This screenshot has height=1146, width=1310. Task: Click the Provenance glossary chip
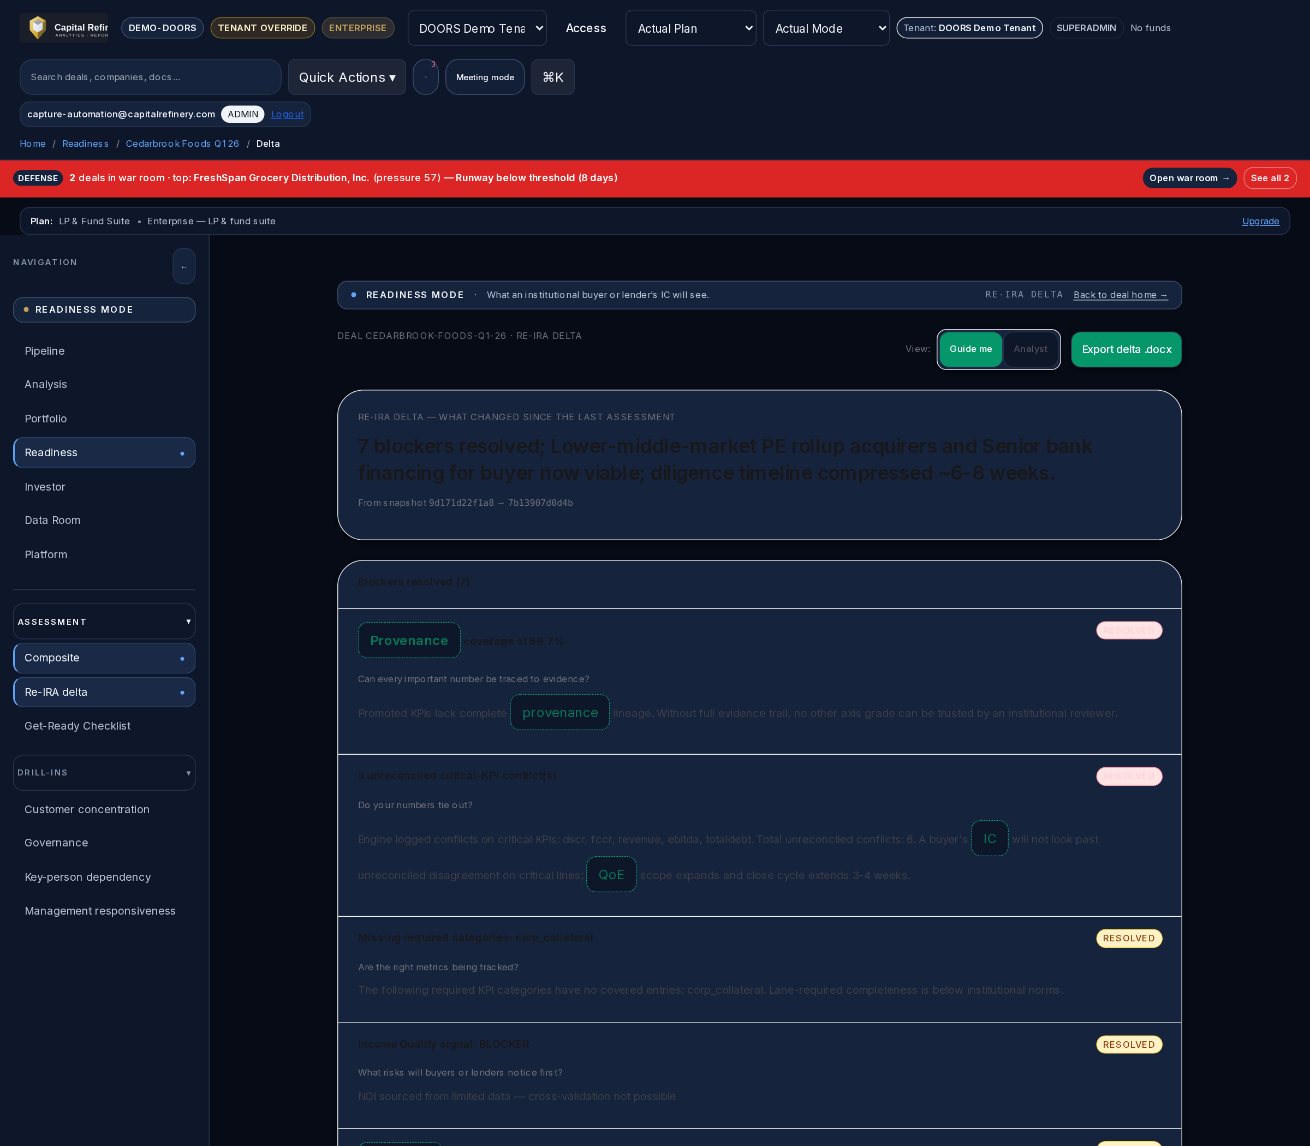409,640
